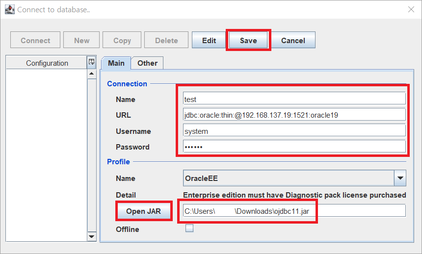Click the application icon in title bar
Image resolution: width=422 pixels, height=254 pixels.
coord(10,9)
